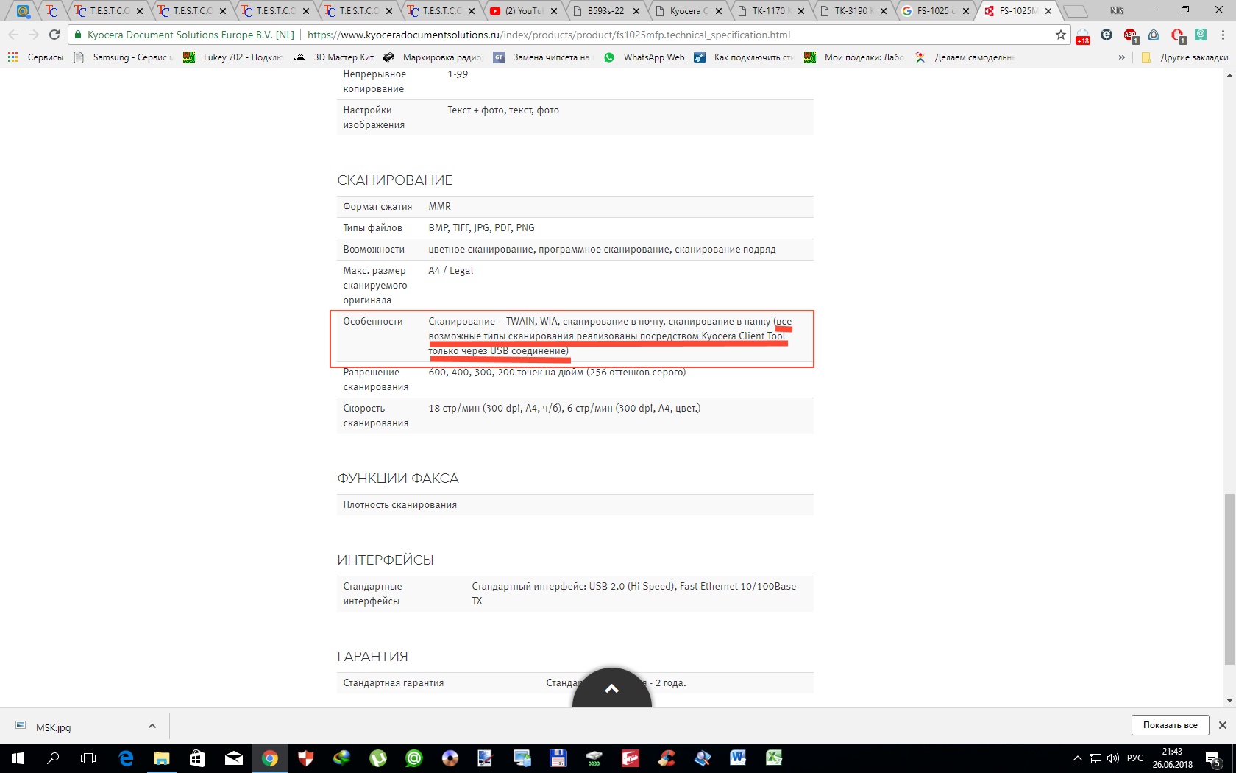Show the hidden bookmarks overflow chevron
The width and height of the screenshot is (1236, 773).
click(x=1121, y=57)
